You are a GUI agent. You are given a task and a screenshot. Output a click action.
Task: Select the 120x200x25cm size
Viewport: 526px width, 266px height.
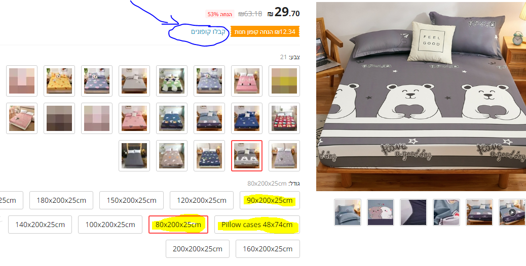[202, 200]
